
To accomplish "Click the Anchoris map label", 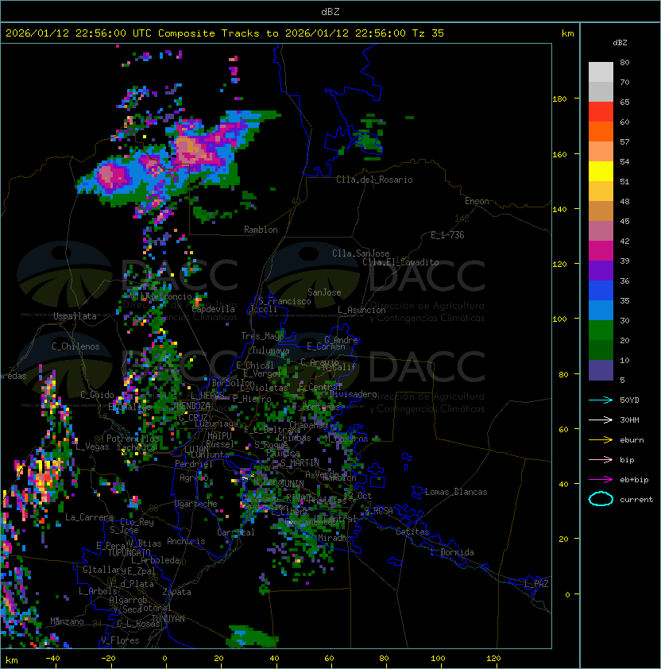I will coord(186,541).
